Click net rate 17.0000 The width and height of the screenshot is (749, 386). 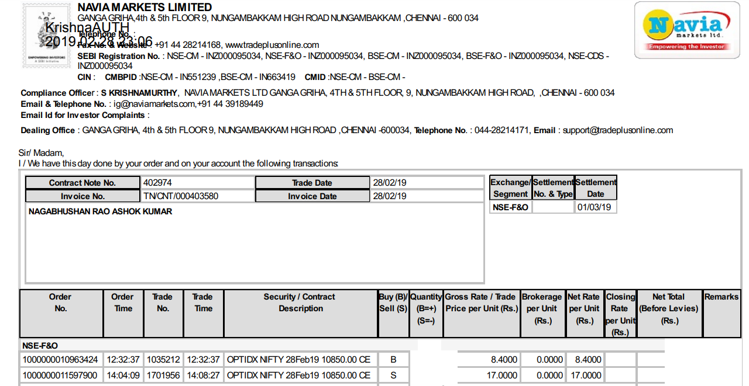click(x=586, y=375)
